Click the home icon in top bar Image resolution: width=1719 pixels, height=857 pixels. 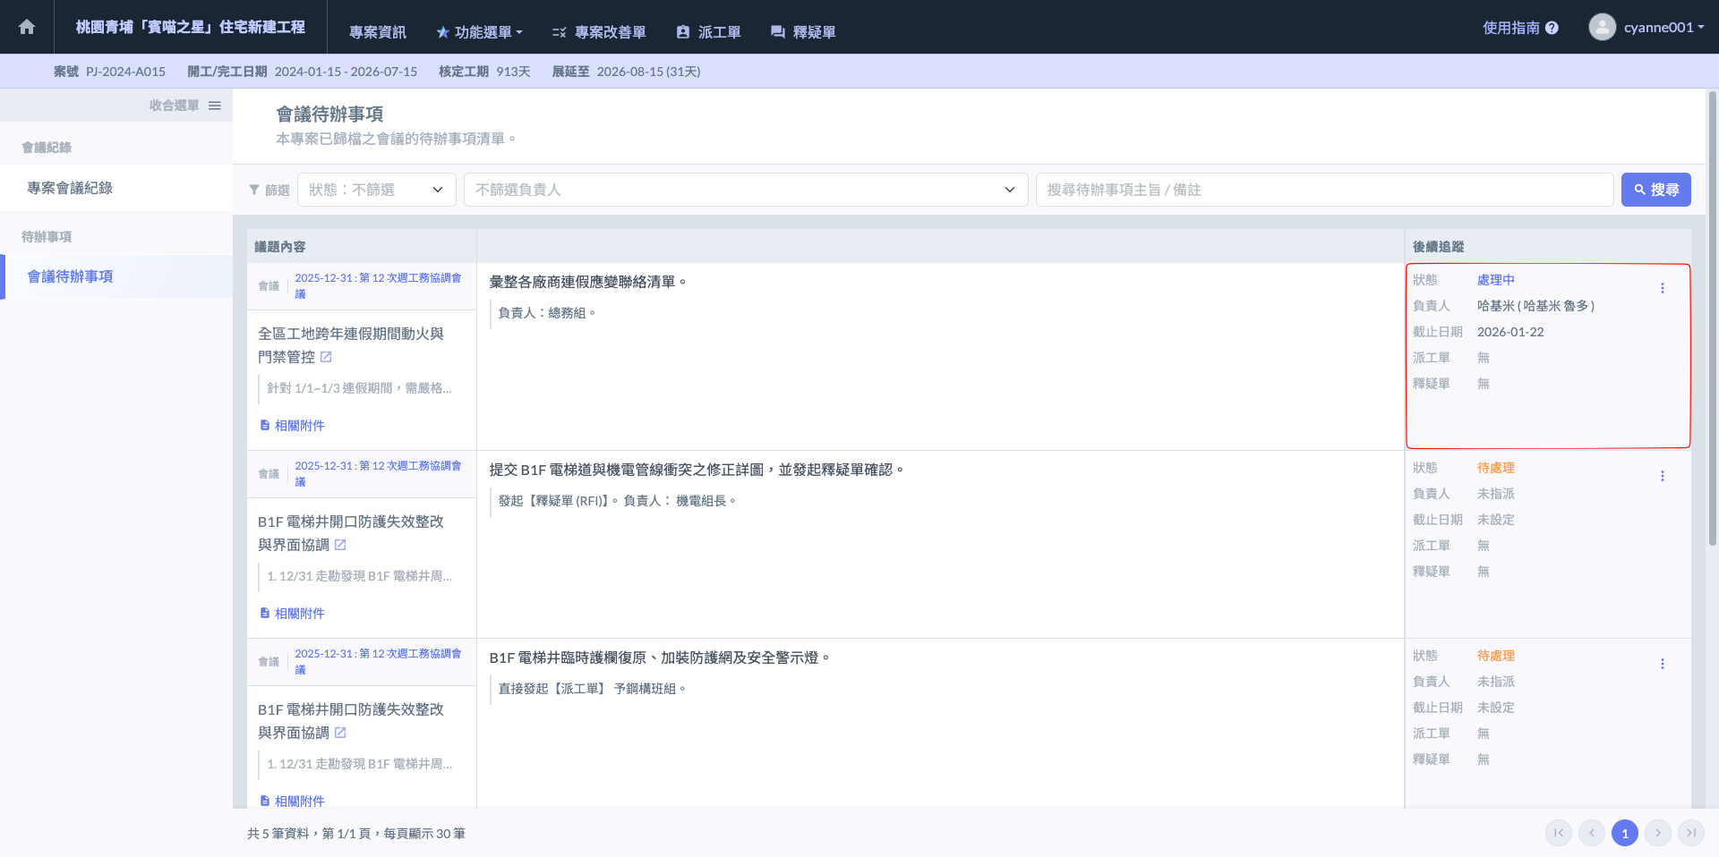point(27,27)
